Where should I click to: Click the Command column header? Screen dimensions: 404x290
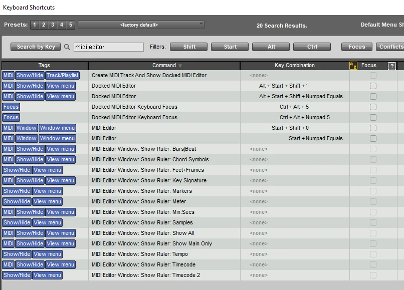tap(164, 66)
